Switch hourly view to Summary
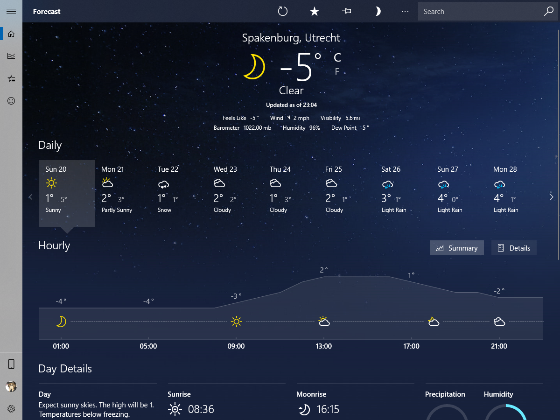Viewport: 560px width, 420px height. [457, 248]
